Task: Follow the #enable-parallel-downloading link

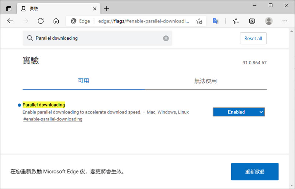Action: (53, 119)
